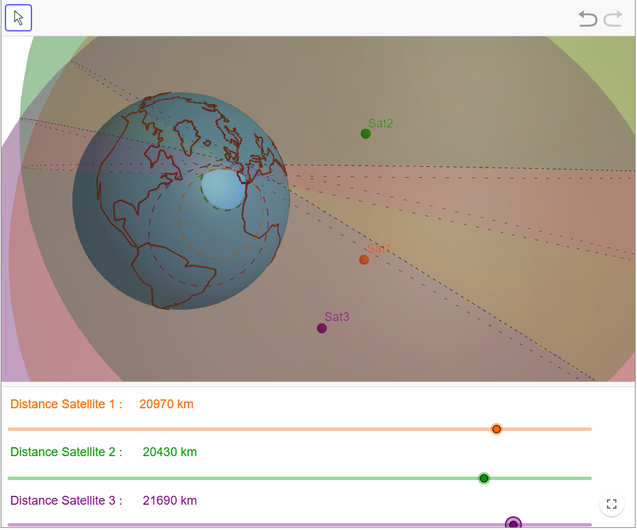Select the orange Sat1 point

point(364,260)
